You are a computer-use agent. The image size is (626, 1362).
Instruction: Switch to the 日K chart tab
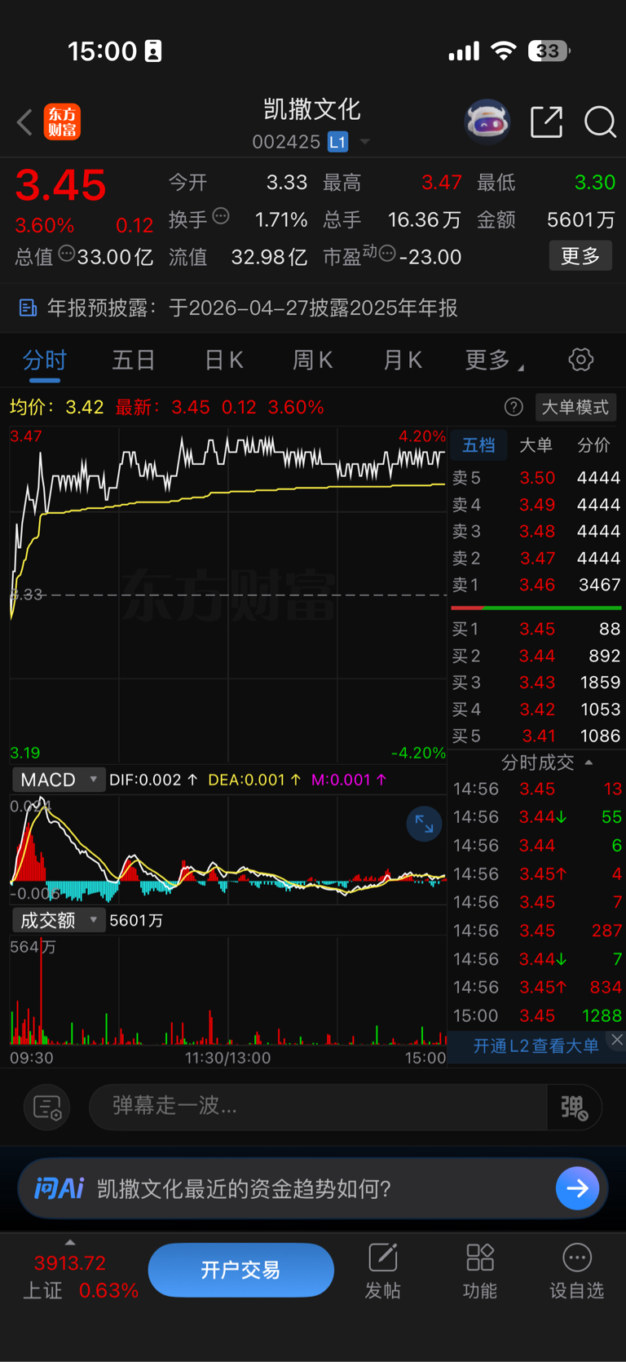point(223,360)
